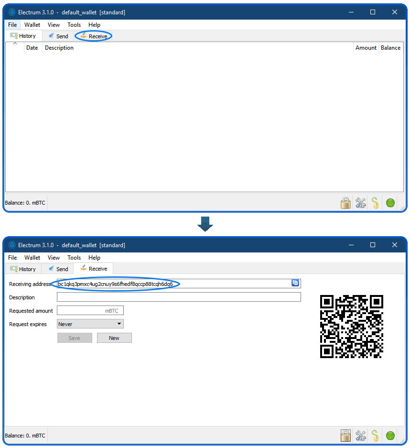The image size is (410, 448).
Task: Minimize the upper Electrum window
Action: coord(351,12)
